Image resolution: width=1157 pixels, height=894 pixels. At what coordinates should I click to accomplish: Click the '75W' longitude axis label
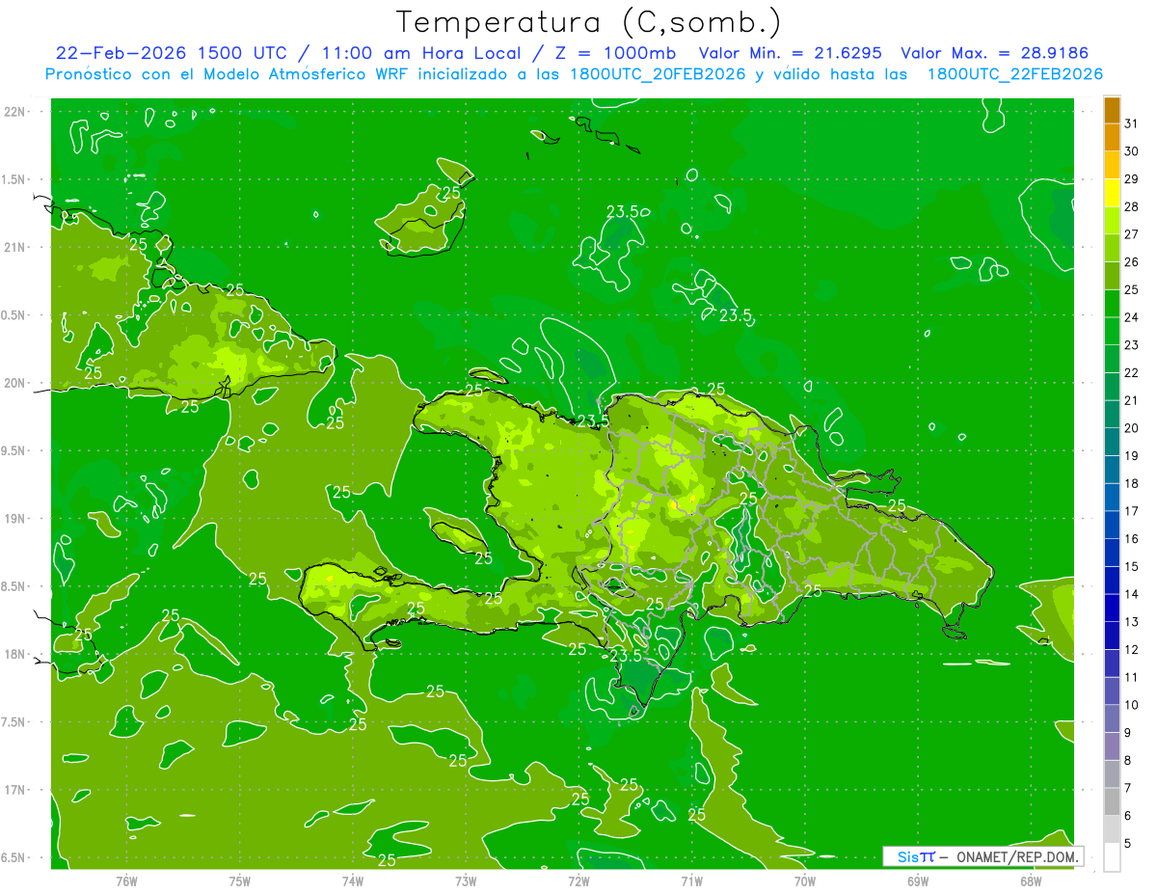tap(240, 880)
